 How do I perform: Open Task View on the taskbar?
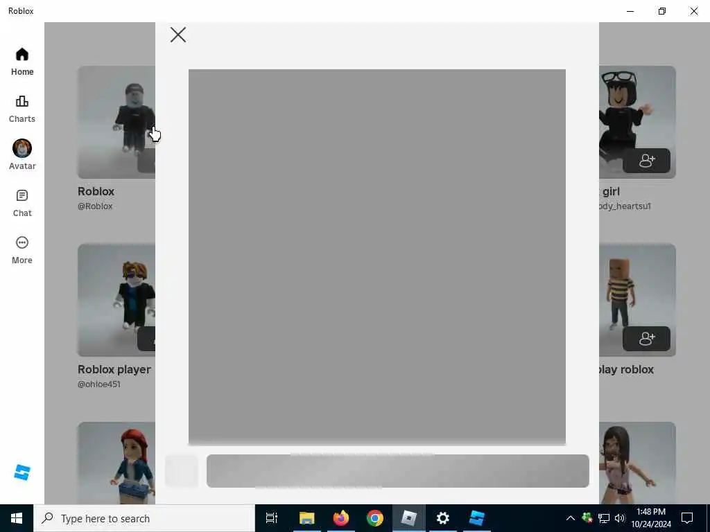point(272,518)
